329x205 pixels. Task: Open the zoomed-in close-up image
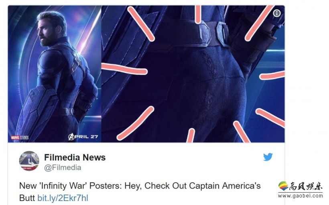point(193,74)
